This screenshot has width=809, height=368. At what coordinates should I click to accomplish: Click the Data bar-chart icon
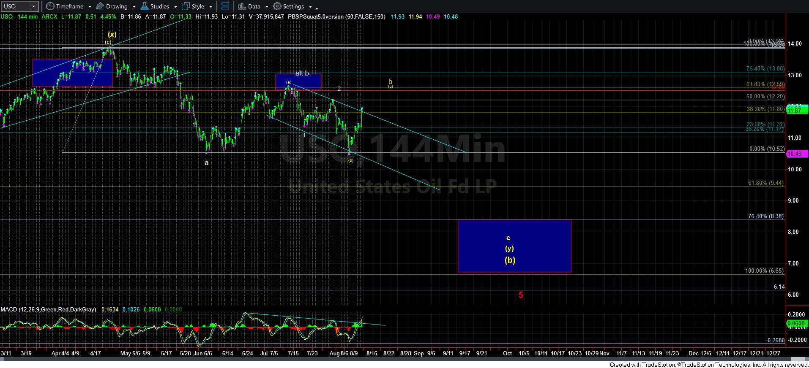coord(242,6)
